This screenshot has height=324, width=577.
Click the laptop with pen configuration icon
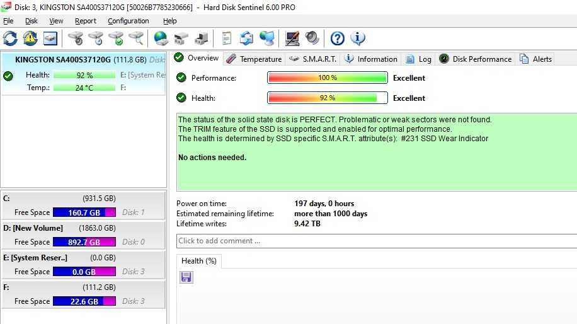292,38
